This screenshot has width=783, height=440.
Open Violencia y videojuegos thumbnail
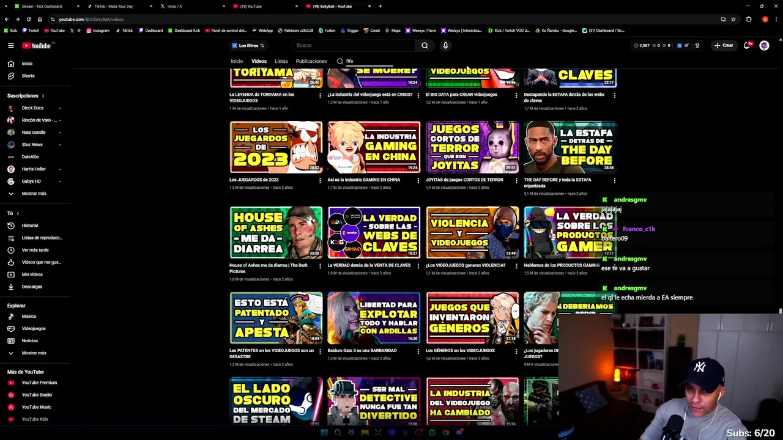pos(472,233)
